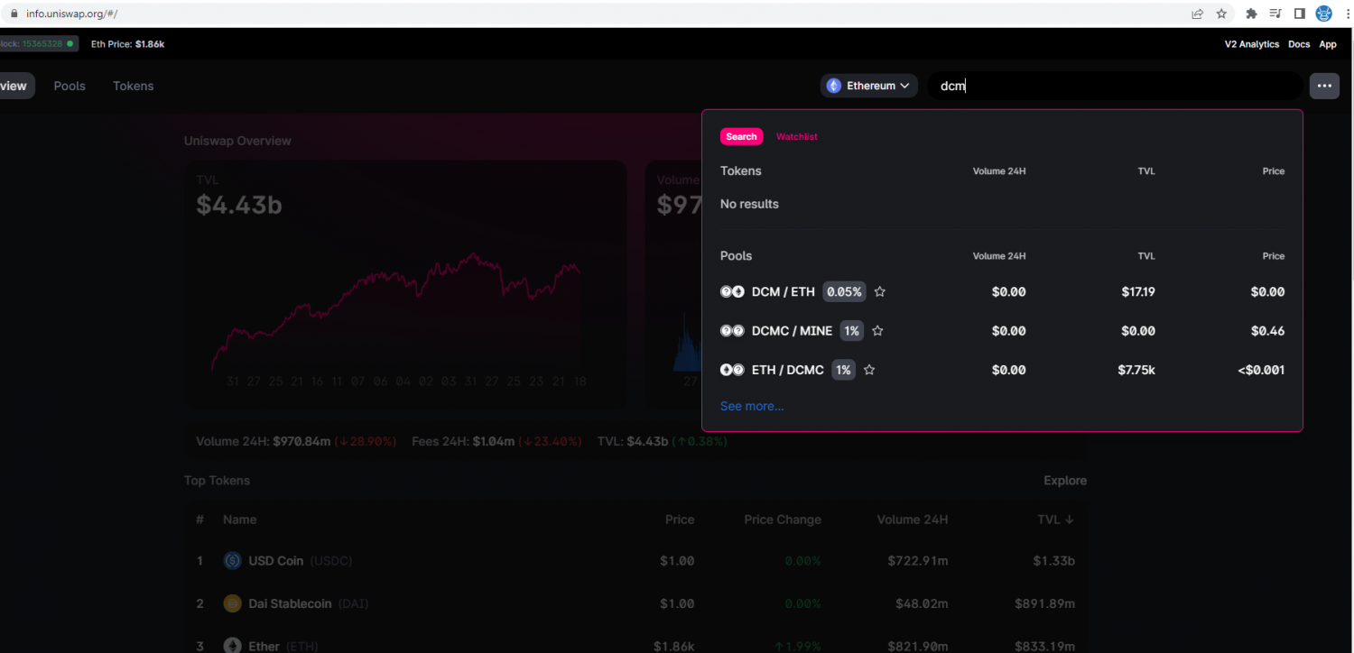Click the DCM / ETH pair token icons
Image resolution: width=1354 pixels, height=653 pixels.
pos(732,292)
